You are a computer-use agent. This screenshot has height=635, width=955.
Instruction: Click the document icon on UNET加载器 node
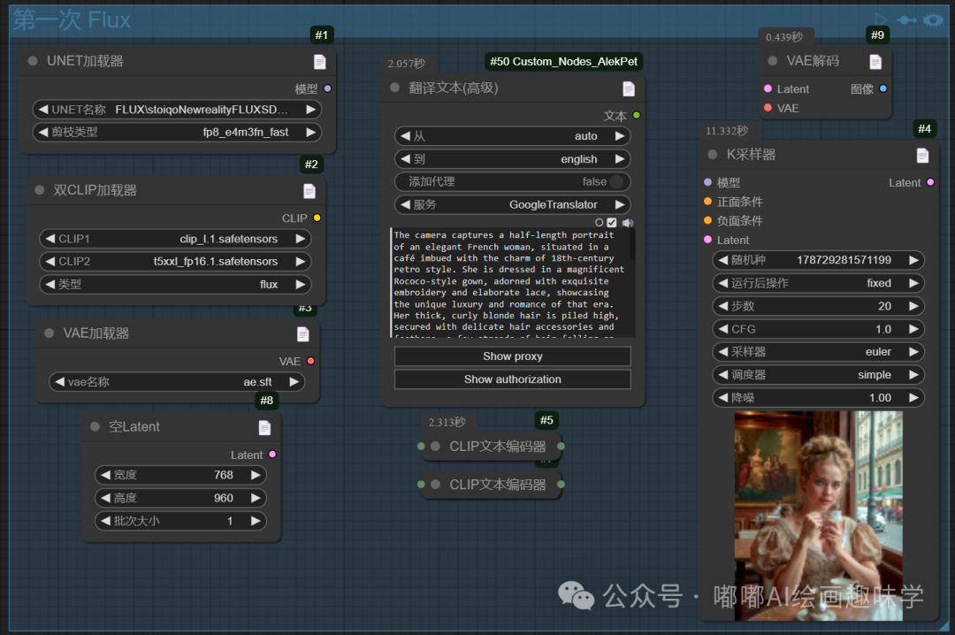tap(320, 62)
